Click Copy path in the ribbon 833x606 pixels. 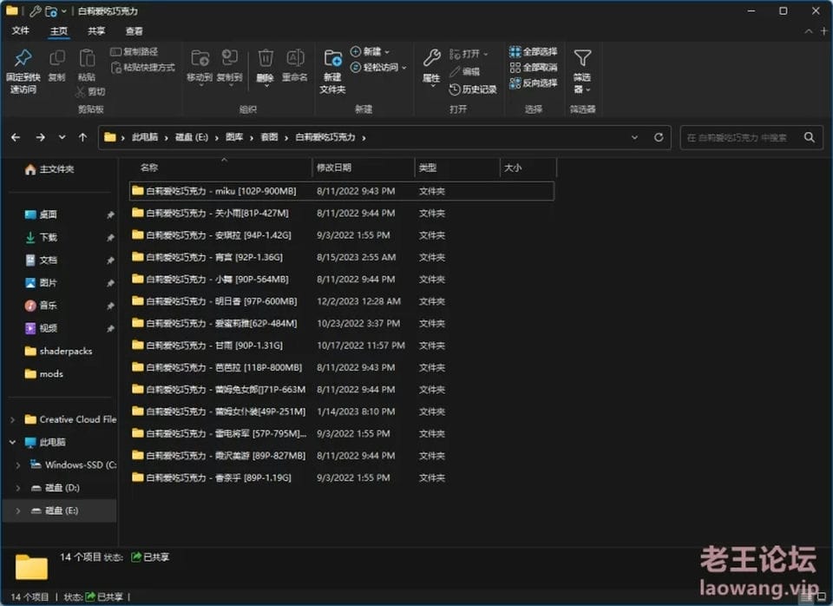pyautogui.click(x=134, y=51)
